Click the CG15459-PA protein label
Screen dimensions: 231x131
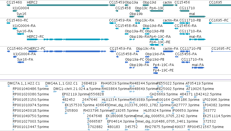[121, 49]
